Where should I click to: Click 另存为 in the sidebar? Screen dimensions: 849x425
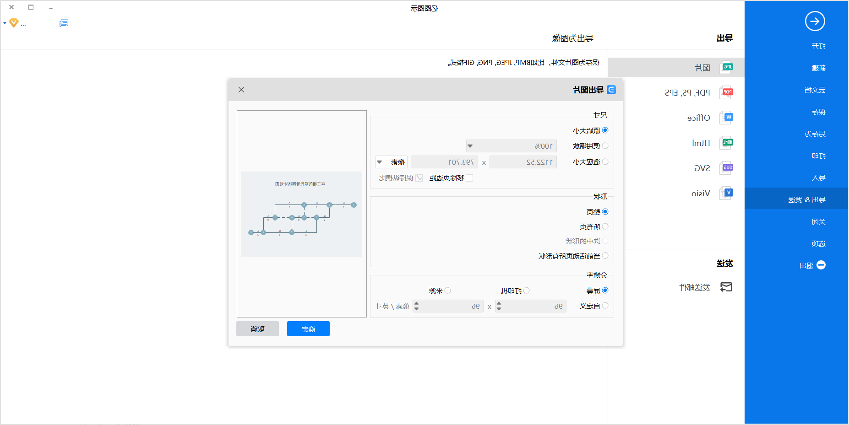(815, 134)
